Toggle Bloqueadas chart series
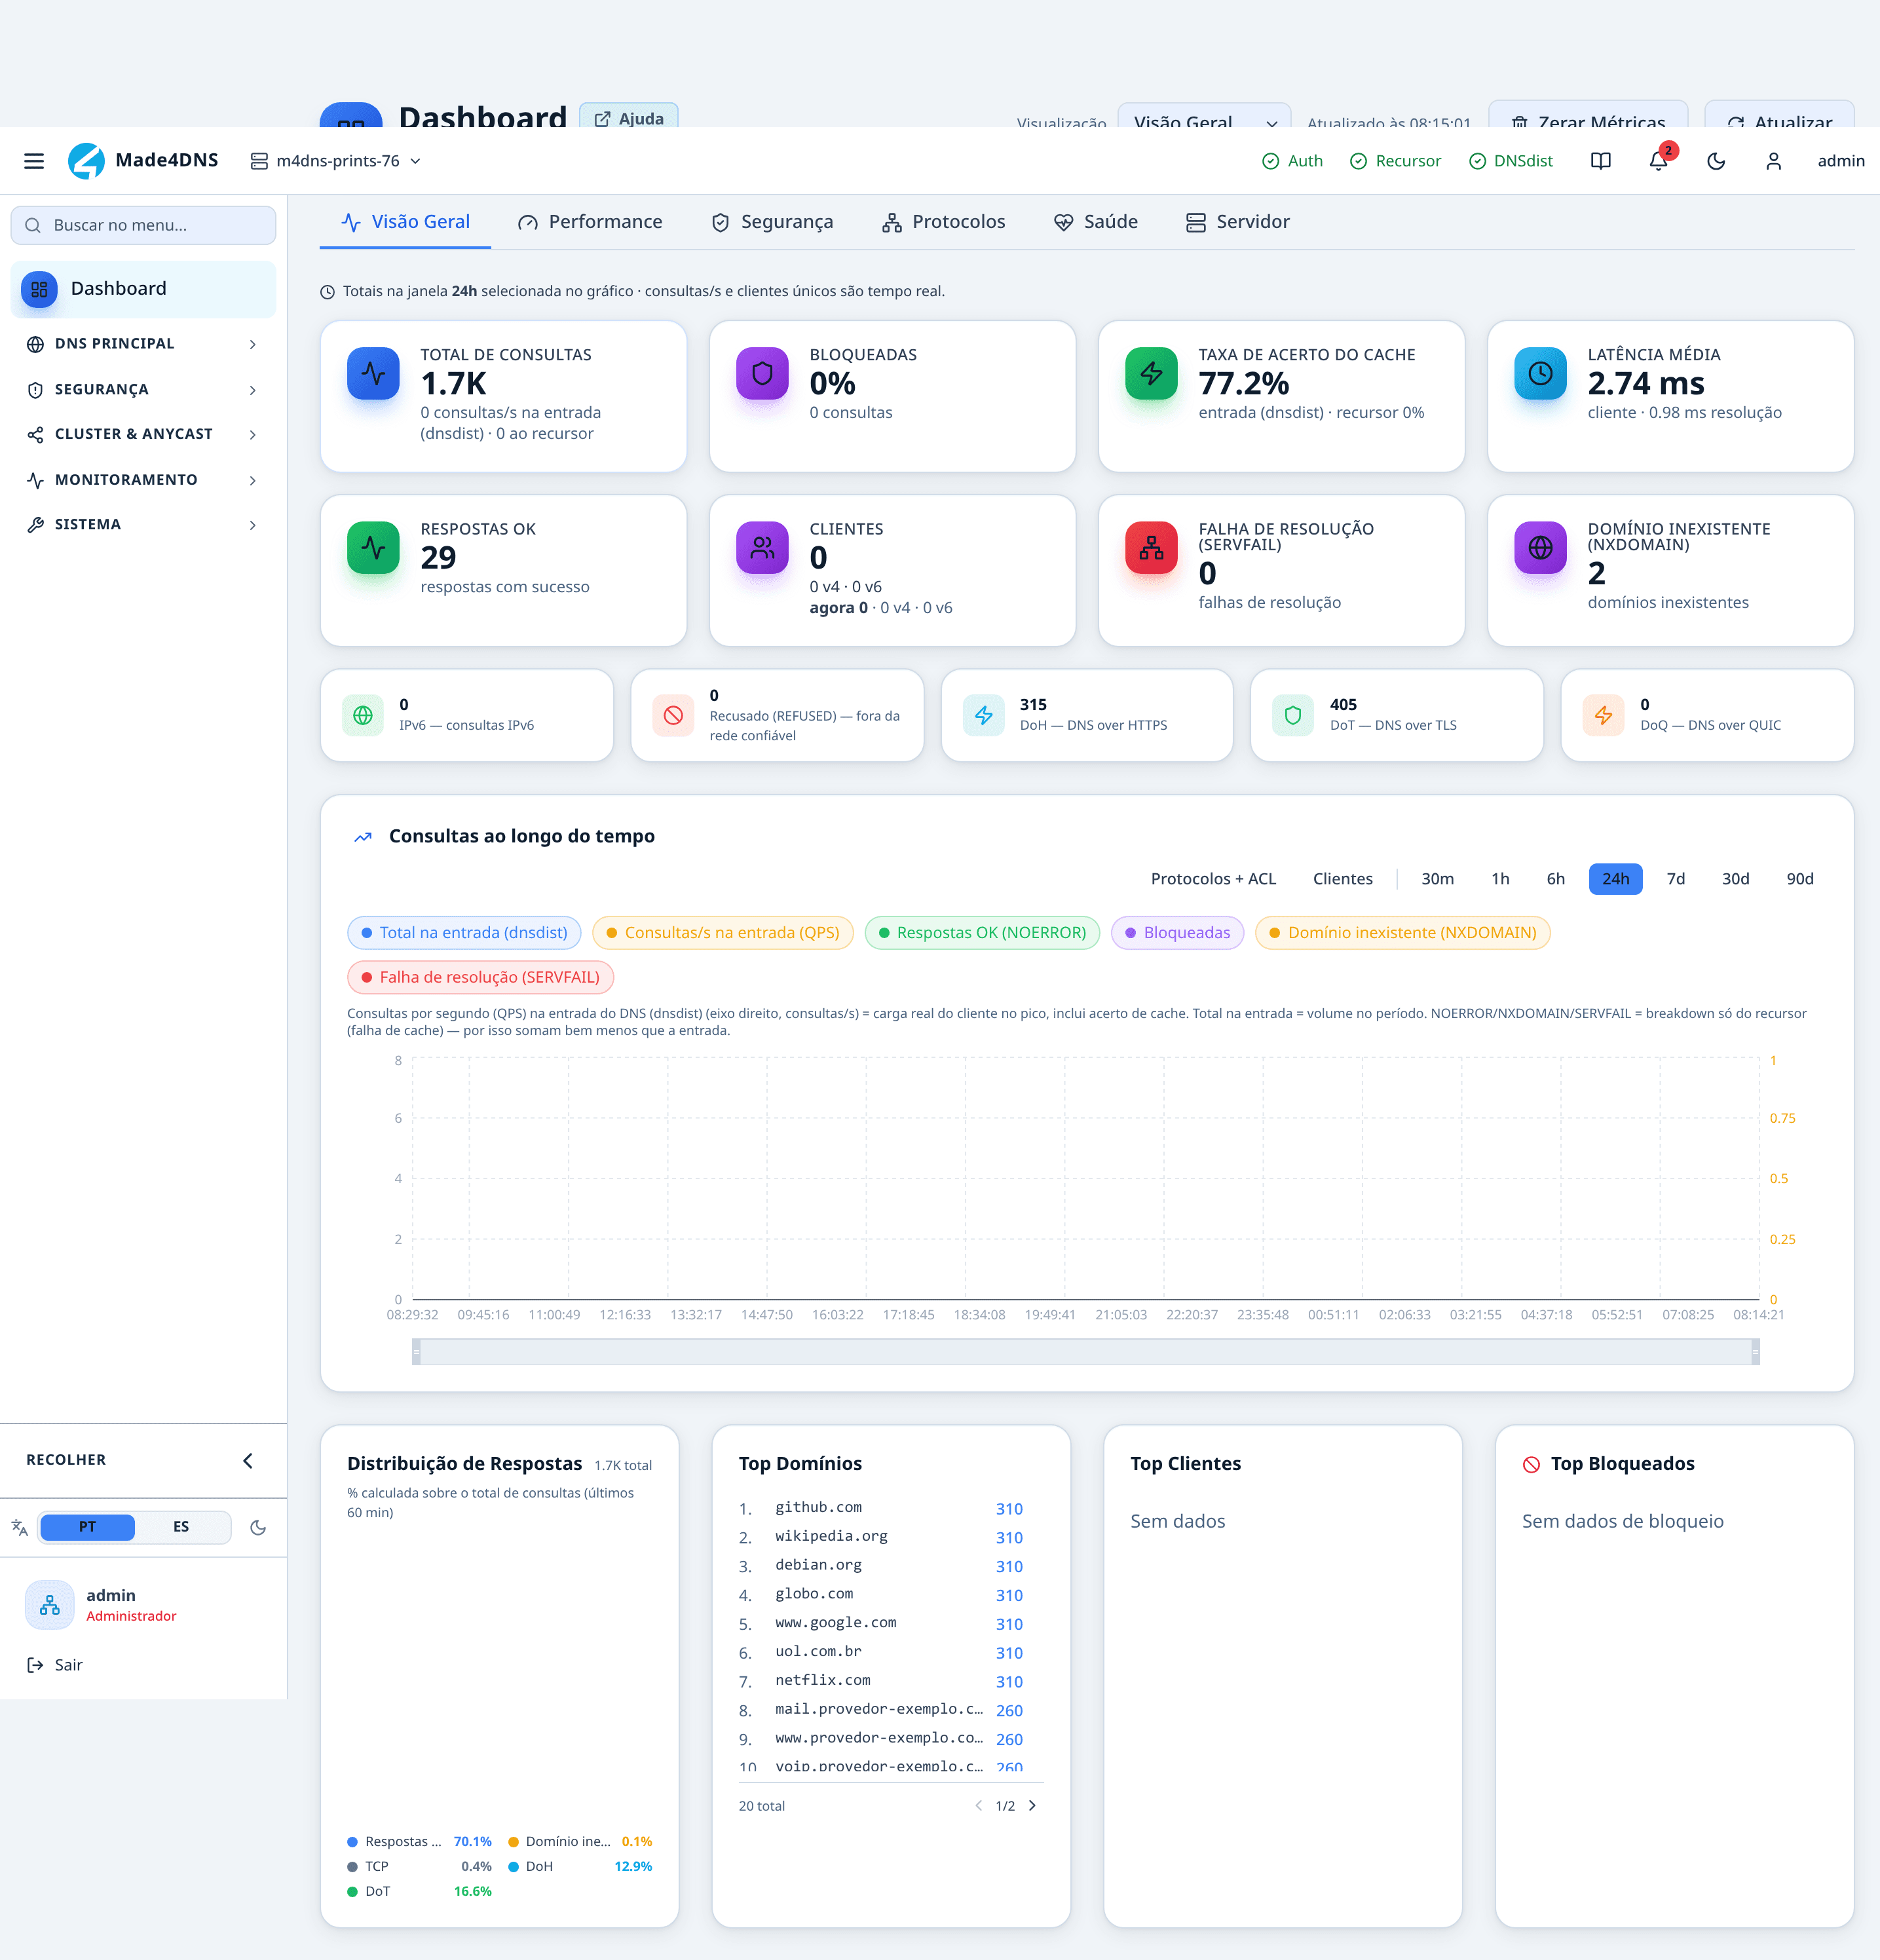Viewport: 1880px width, 1960px height. point(1178,933)
